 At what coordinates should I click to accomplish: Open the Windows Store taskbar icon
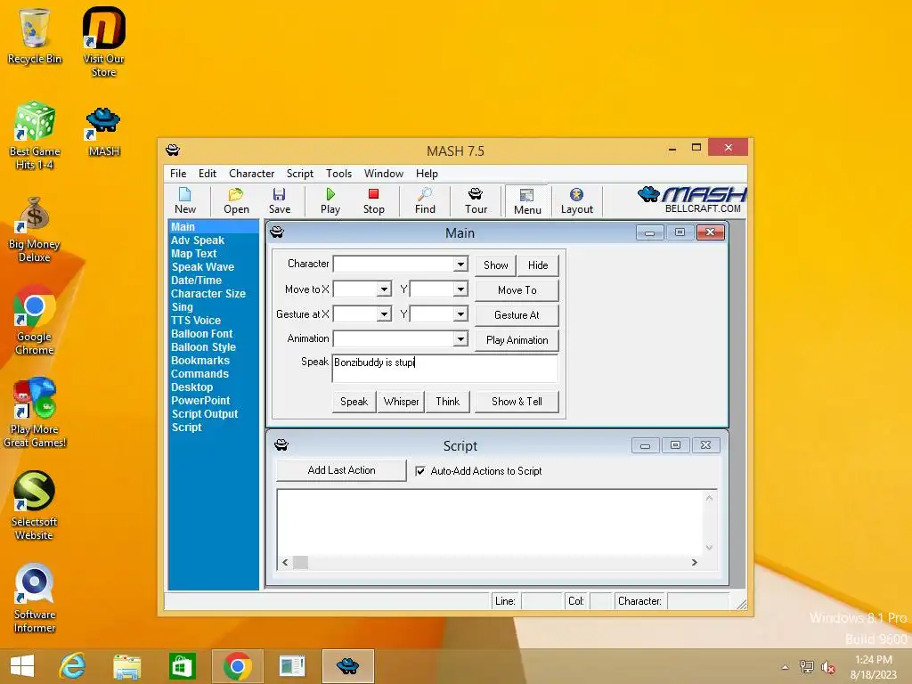[x=182, y=666]
